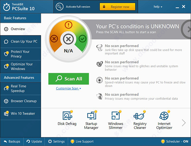Image resolution: width=191 pixels, height=146 pixels.
Task: Expand the Customize Scan dropdown
Action: [68, 88]
